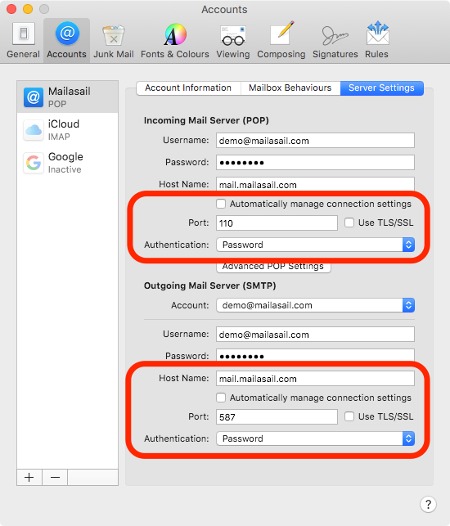Open the outgoing server Authentication dropdown
This screenshot has width=450, height=526.
(x=316, y=438)
